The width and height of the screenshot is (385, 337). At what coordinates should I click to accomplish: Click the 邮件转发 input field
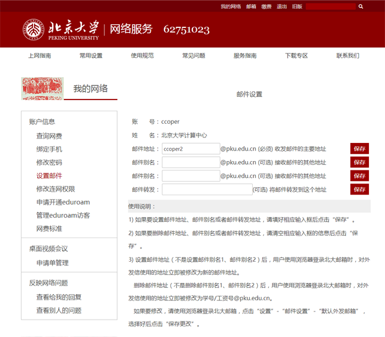pos(207,189)
